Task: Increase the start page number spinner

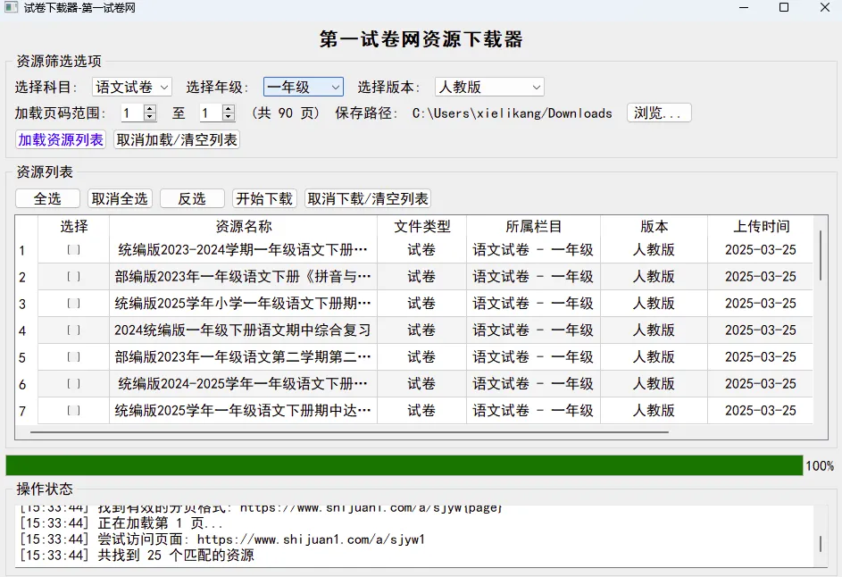Action: 150,109
